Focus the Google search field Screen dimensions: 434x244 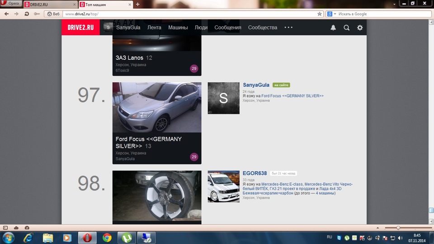(384, 14)
